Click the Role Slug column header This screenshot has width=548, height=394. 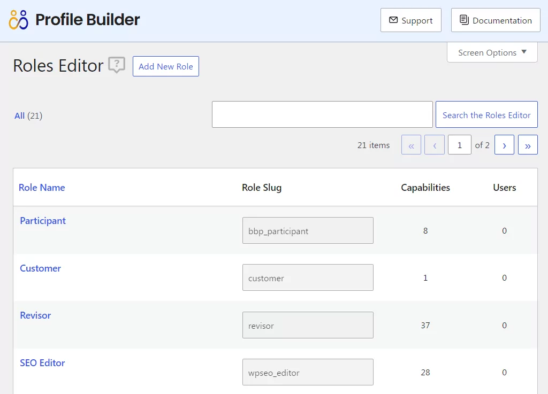click(x=262, y=188)
